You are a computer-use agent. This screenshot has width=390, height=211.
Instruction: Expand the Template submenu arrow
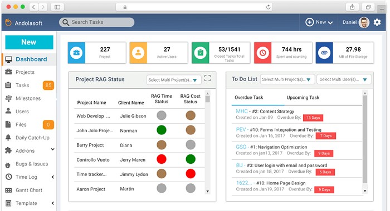(53, 203)
